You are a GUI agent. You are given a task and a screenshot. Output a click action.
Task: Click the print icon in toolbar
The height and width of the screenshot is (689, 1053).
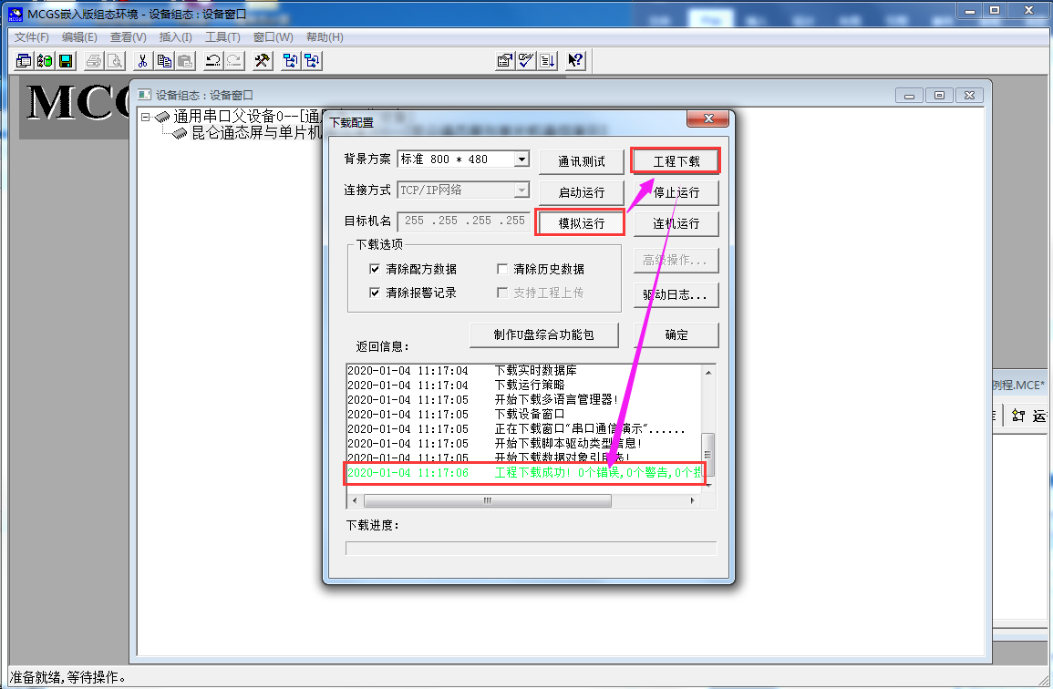94,61
